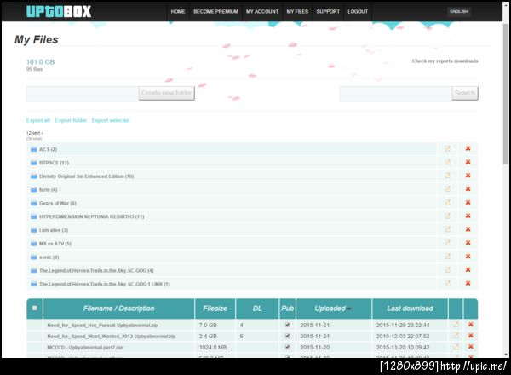Edit the MX vs ATV folder
The width and height of the screenshot is (511, 375).
[448, 243]
